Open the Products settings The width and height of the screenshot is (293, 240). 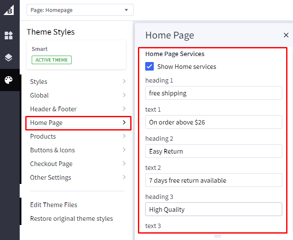tap(78, 136)
